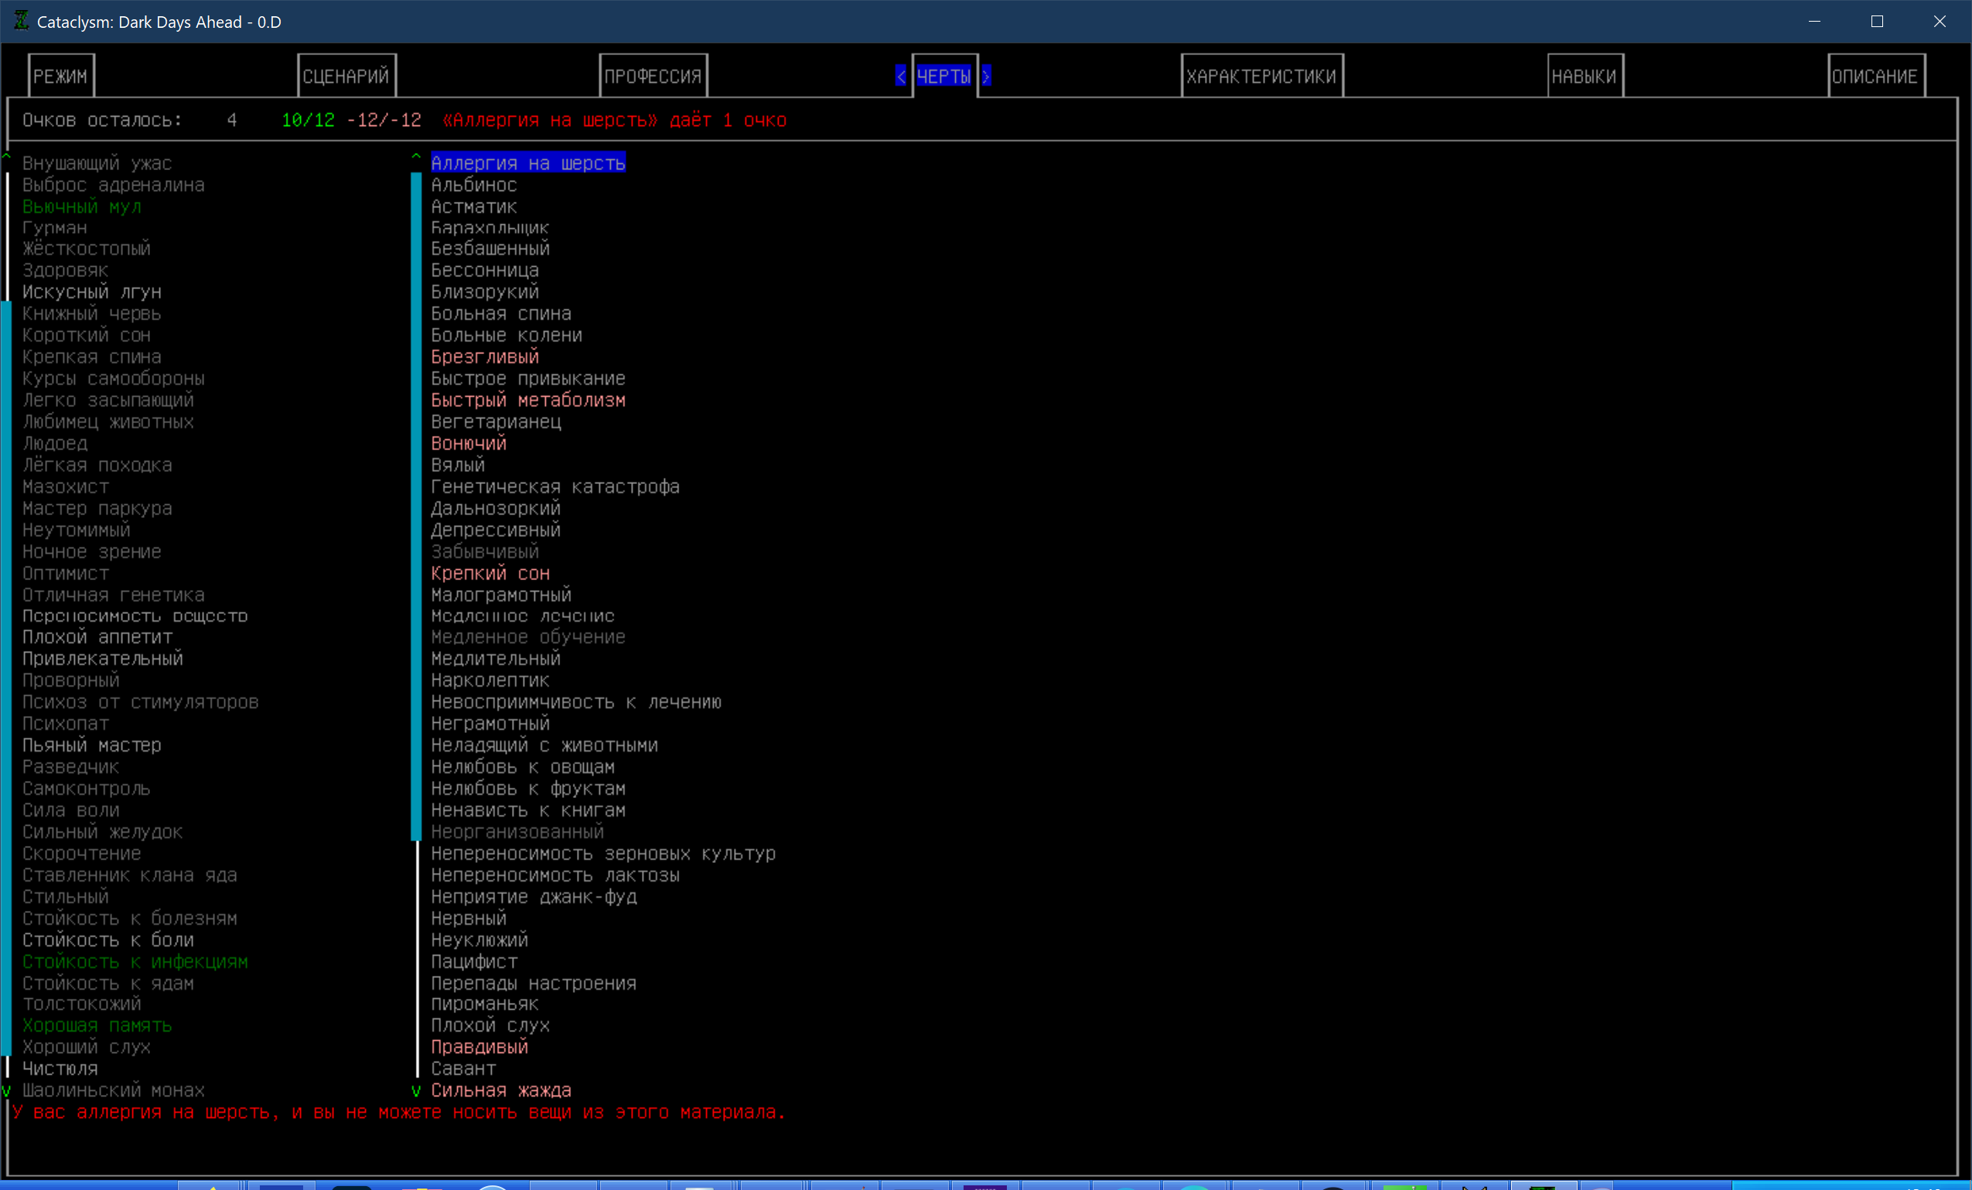Click green down arrow below negative traits list
The image size is (1972, 1190).
tap(415, 1090)
